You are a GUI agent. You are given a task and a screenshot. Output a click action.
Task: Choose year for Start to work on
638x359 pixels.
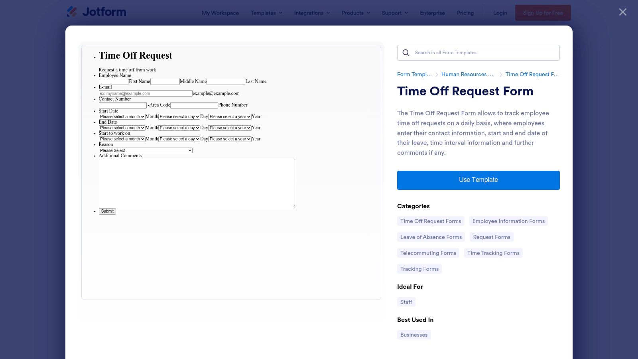click(230, 139)
